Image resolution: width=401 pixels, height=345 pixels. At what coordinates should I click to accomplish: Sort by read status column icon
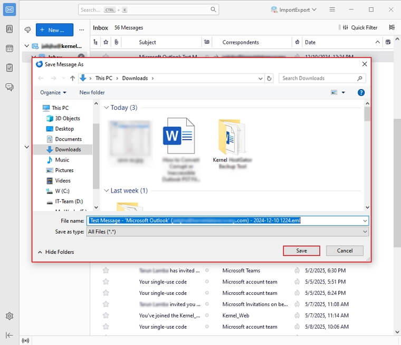[207, 42]
